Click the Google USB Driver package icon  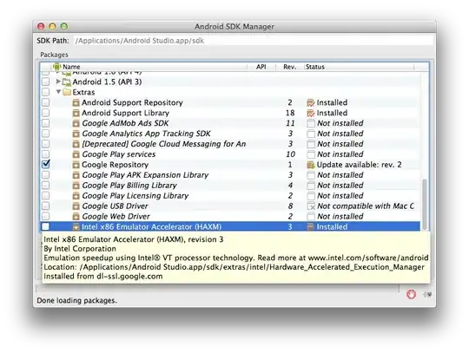pyautogui.click(x=76, y=206)
